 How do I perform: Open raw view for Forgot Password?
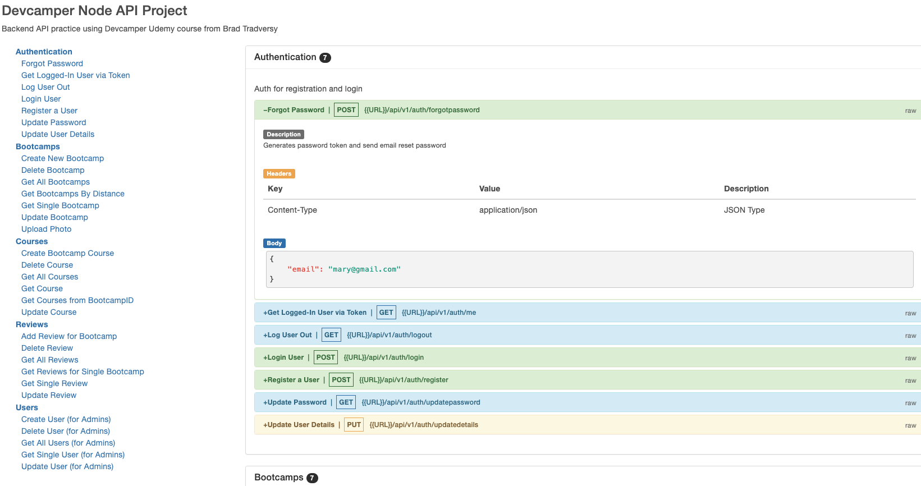pyautogui.click(x=910, y=111)
